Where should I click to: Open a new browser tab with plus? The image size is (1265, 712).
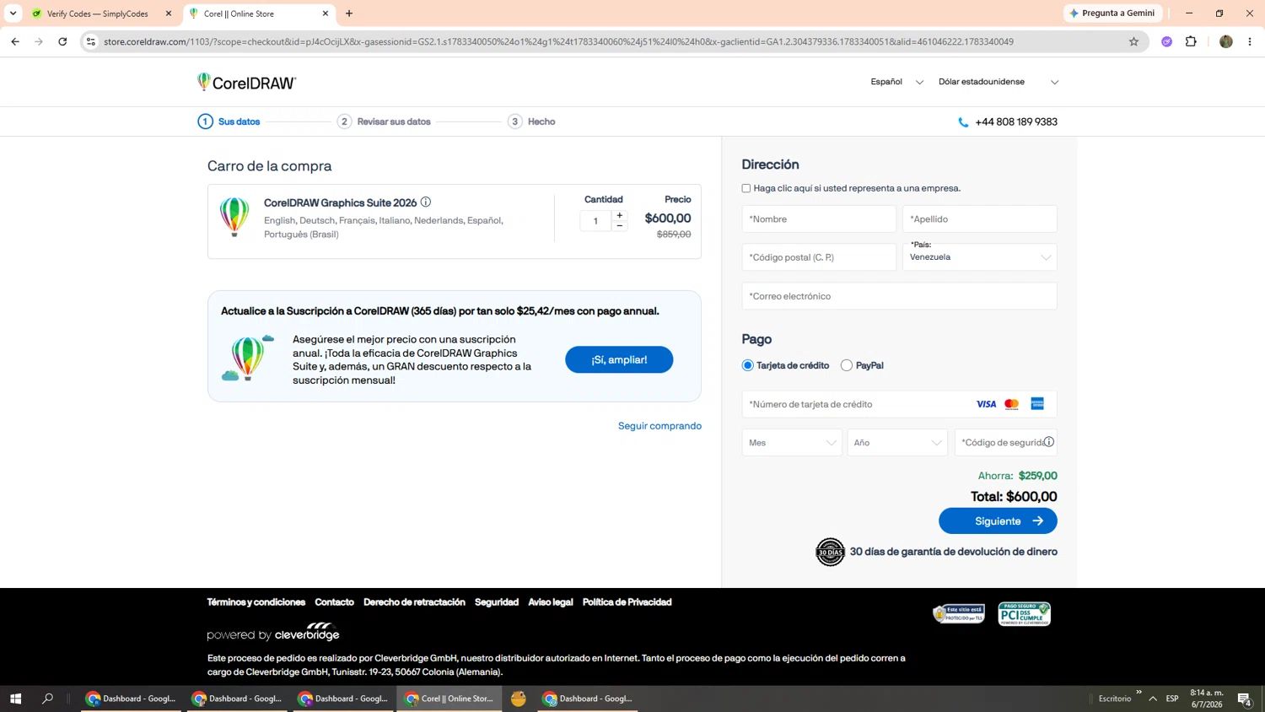pos(349,13)
